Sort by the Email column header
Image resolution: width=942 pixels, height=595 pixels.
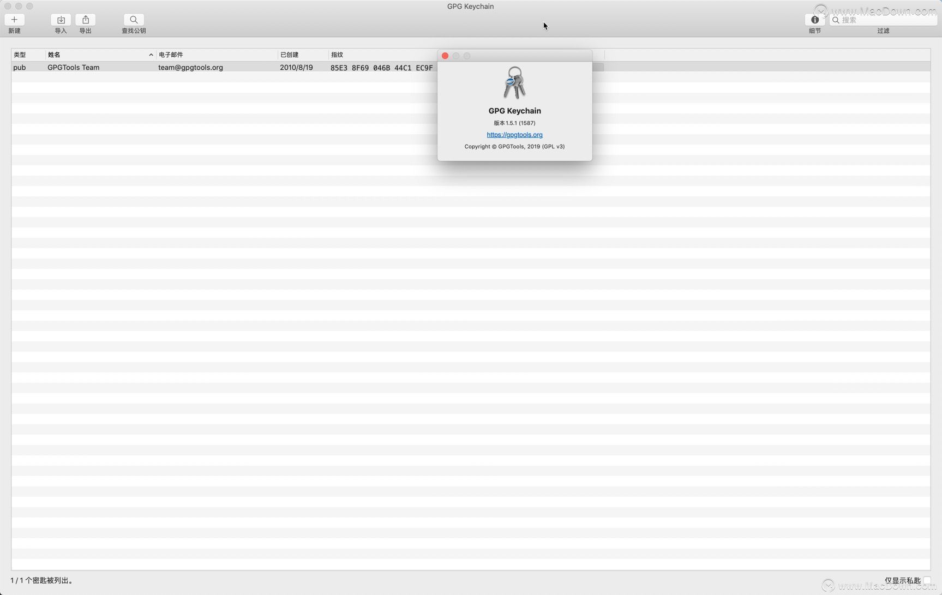217,55
